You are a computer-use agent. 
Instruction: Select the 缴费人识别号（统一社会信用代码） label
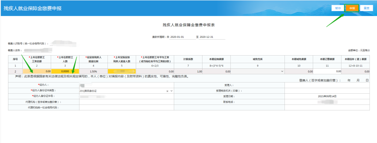point(28,44)
